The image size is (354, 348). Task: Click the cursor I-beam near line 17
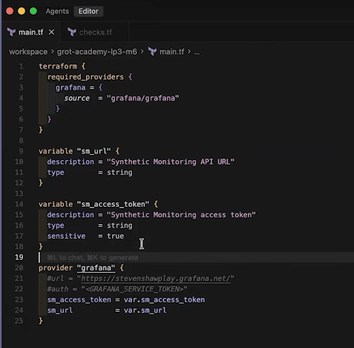tap(142, 243)
